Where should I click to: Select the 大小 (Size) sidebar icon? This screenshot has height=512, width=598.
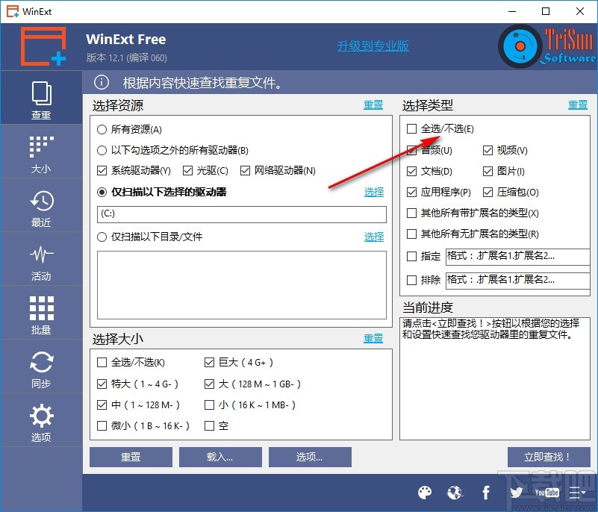click(x=41, y=152)
